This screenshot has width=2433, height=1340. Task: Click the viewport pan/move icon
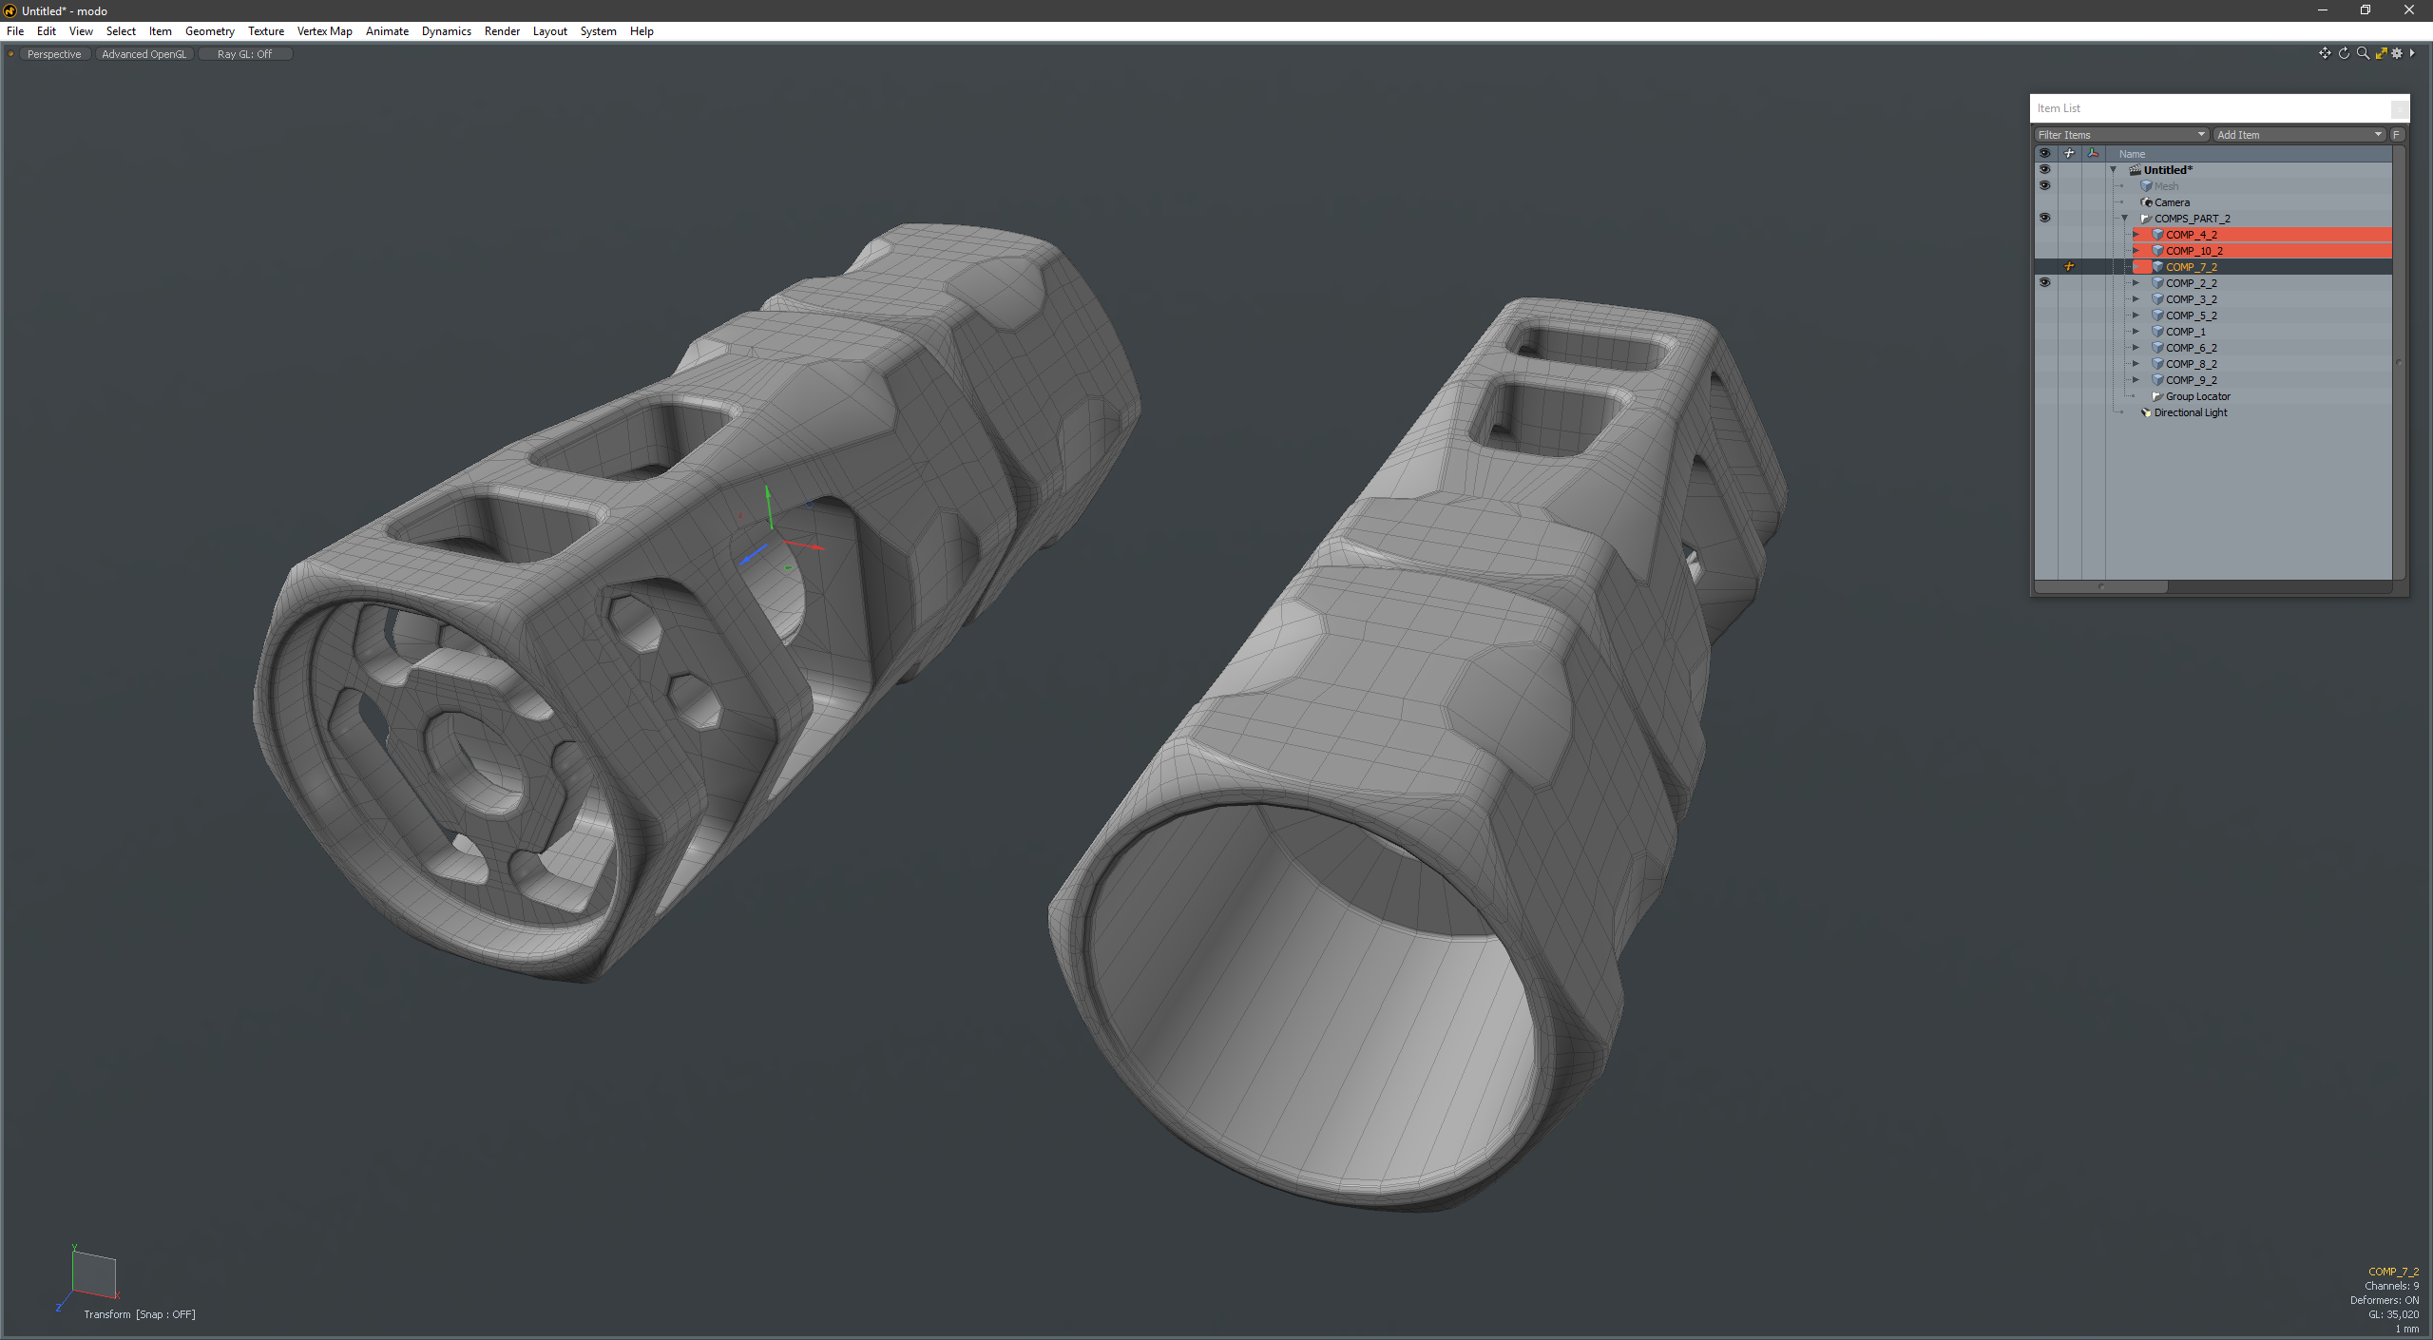pos(2325,53)
